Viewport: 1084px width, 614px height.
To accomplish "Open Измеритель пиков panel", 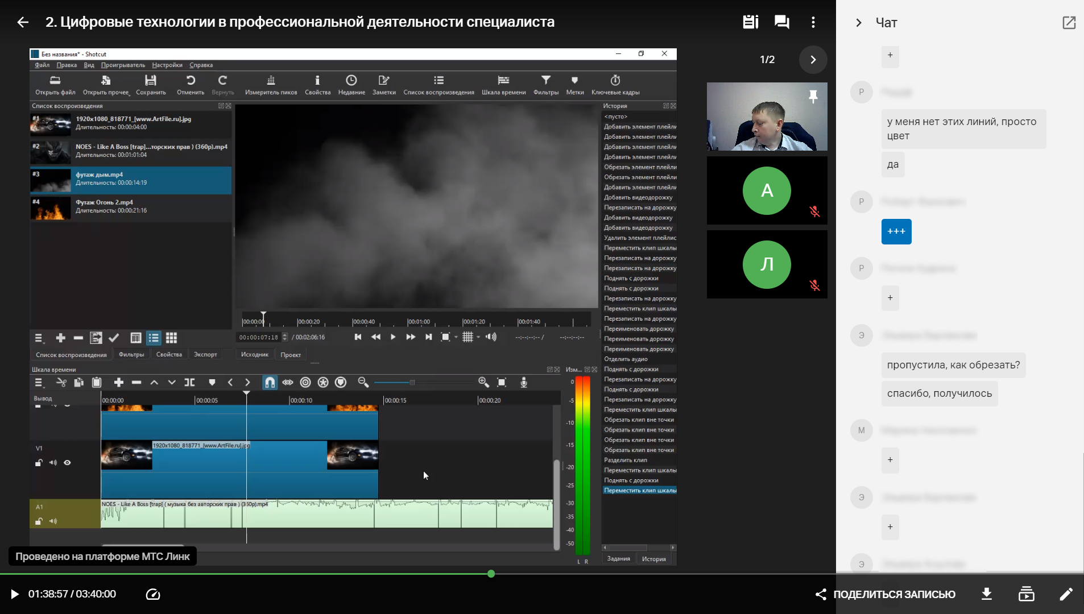I will coord(271,85).
